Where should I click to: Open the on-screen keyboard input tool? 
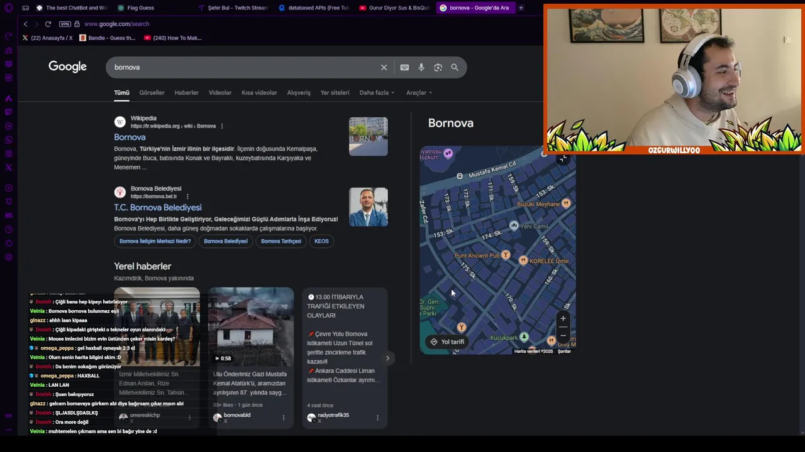click(x=404, y=67)
